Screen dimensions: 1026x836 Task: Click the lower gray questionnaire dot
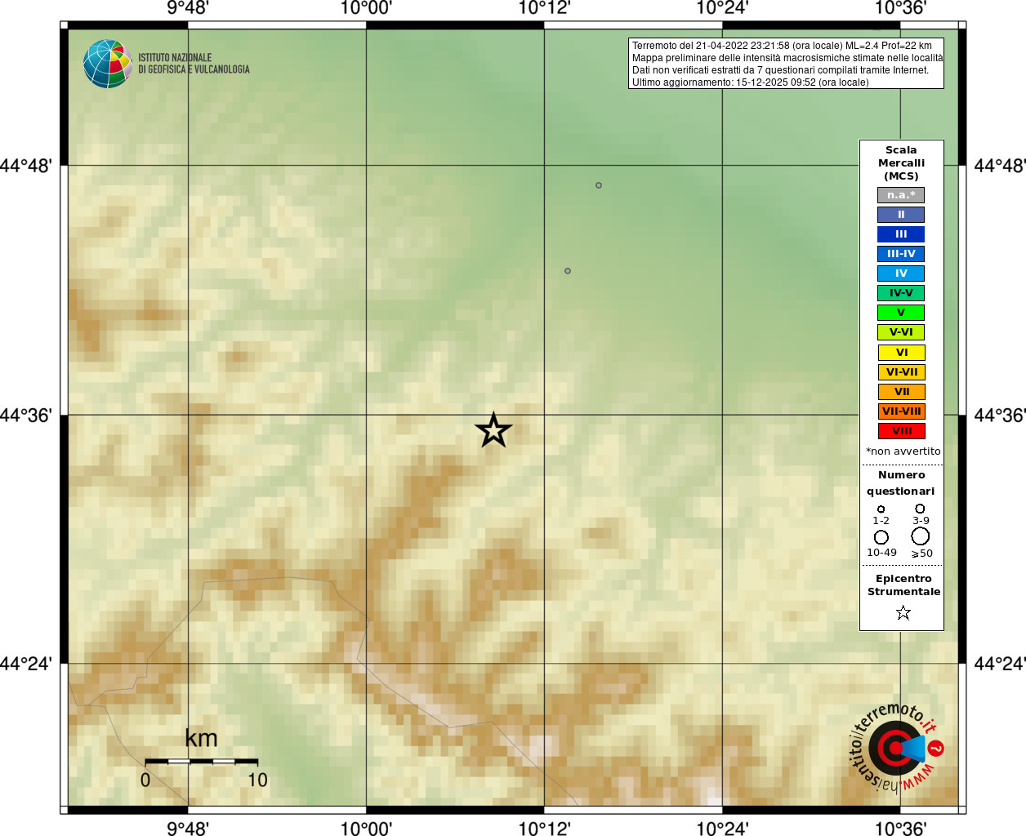tap(568, 271)
